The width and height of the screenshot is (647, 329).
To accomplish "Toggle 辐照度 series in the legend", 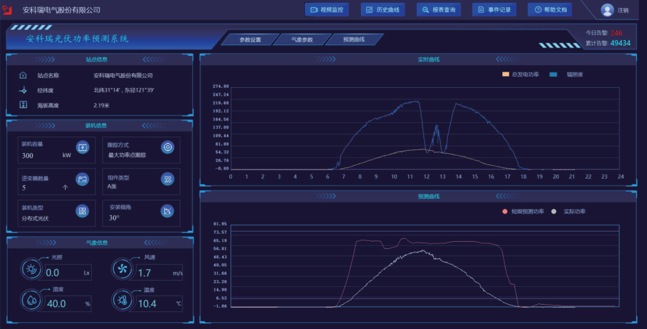I will [x=567, y=75].
